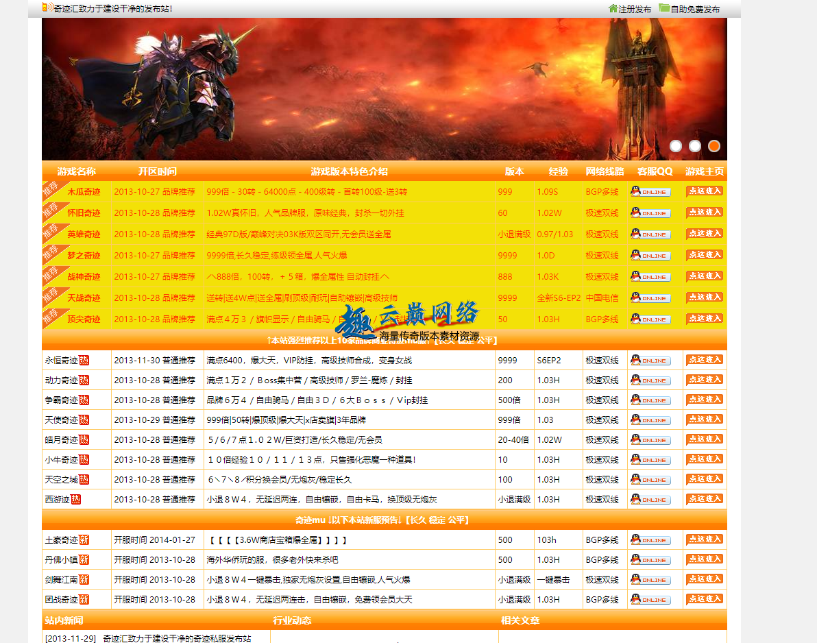Click 点这进入 button for 英雄奇迹
Viewport: 817px width, 643px height.
click(705, 234)
